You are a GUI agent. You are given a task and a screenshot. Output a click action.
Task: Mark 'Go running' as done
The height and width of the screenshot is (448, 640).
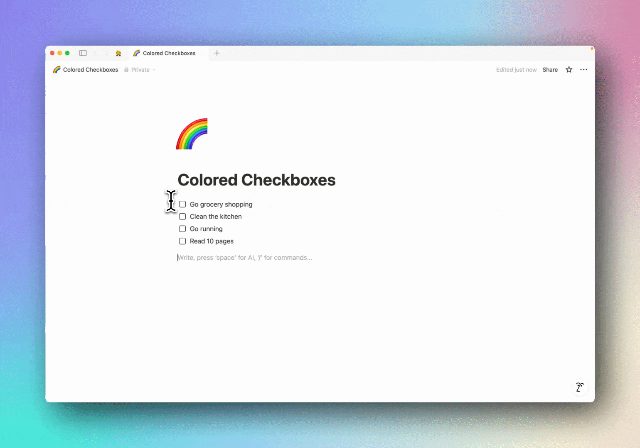click(x=182, y=229)
